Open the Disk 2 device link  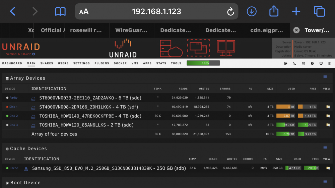point(13,116)
